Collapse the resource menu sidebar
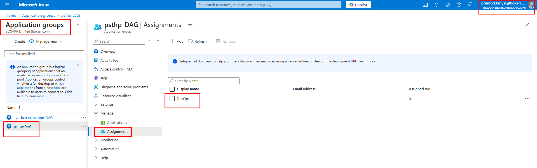This screenshot has width=537, height=168. pyautogui.click(x=158, y=41)
